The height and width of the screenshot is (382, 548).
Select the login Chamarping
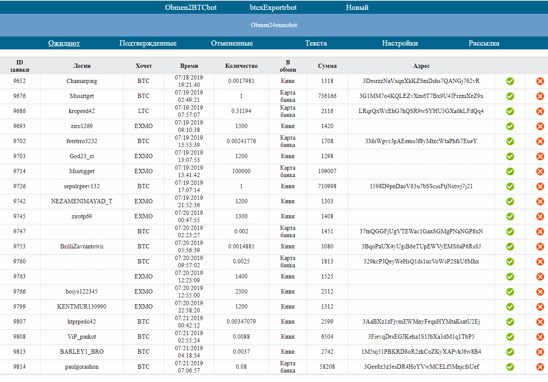point(82,81)
